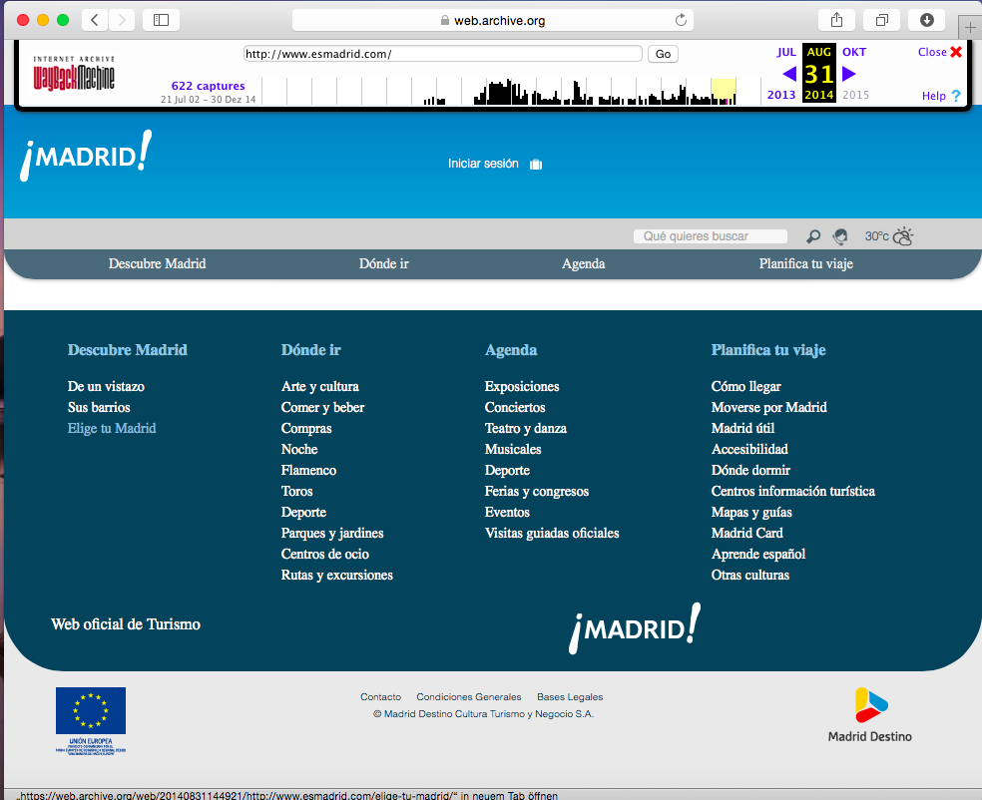
Task: Open the Descubre Madrid navigation menu
Action: (157, 264)
